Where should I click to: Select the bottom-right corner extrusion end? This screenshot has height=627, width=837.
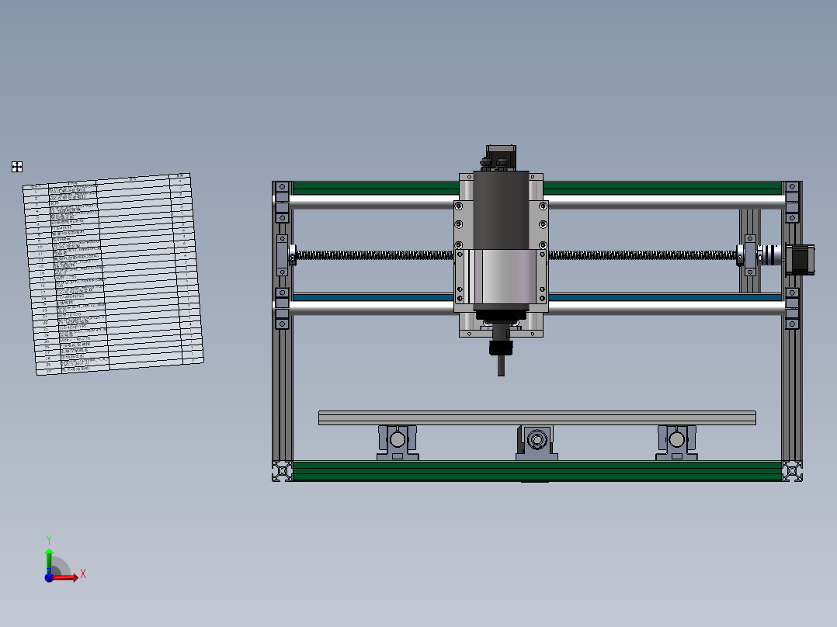[x=792, y=471]
